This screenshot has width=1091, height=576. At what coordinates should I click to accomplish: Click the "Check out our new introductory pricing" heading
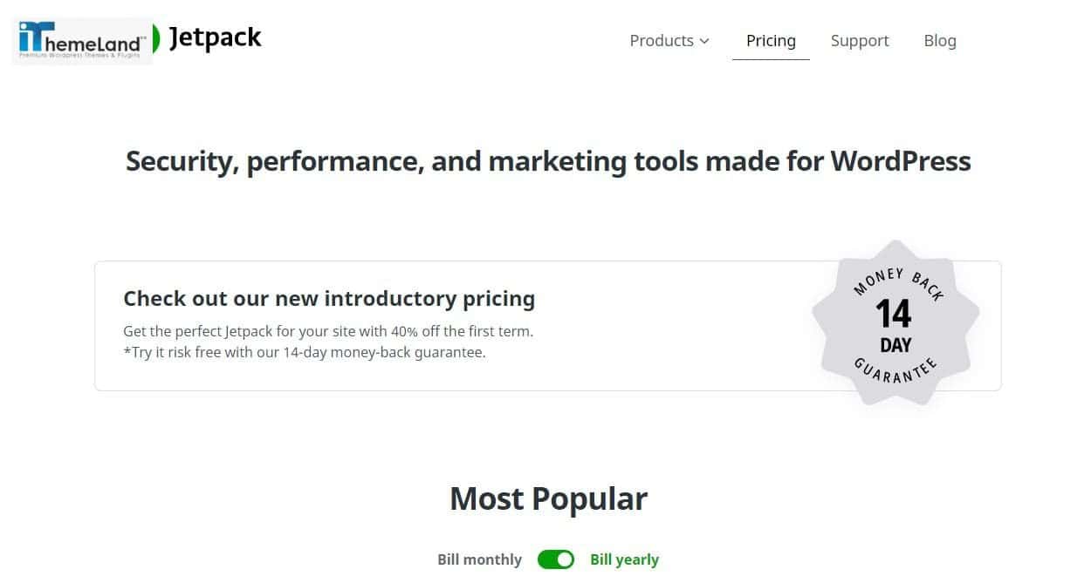click(330, 298)
